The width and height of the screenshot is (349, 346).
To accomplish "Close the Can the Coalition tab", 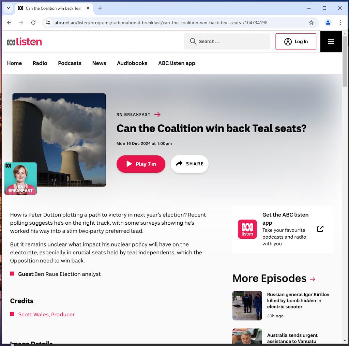I will (x=88, y=8).
